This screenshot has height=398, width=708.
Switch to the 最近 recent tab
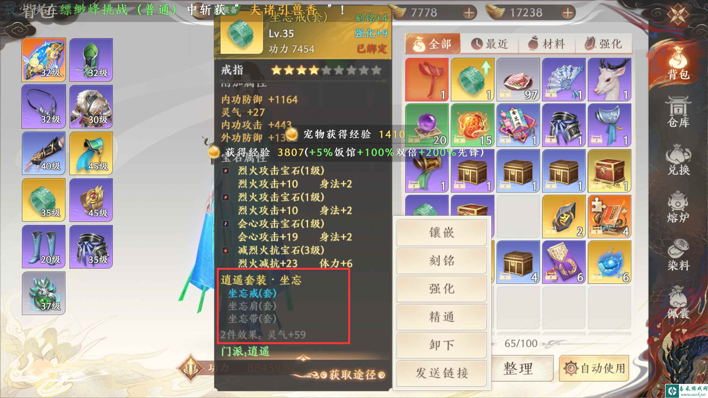point(490,44)
